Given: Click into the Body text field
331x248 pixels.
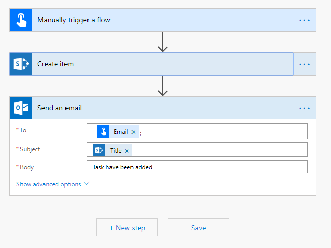Looking at the screenshot, I should (197, 167).
